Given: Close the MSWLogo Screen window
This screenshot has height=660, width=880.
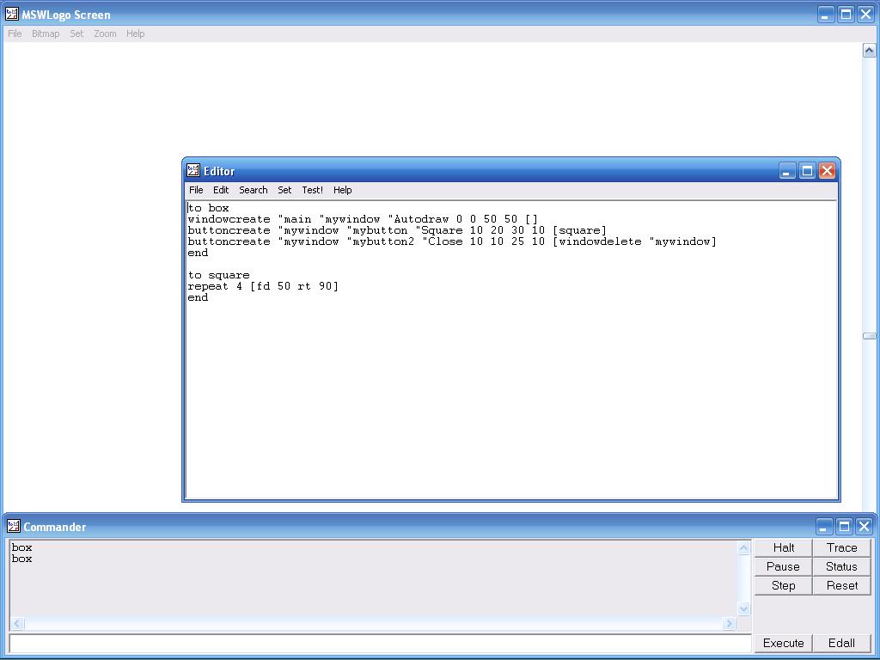Looking at the screenshot, I should tap(865, 15).
